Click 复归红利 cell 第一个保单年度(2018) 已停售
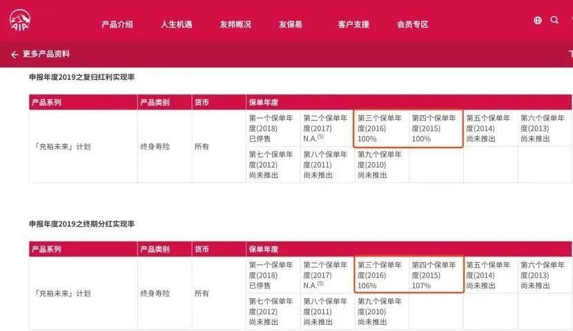This screenshot has height=331, width=573. (x=273, y=128)
